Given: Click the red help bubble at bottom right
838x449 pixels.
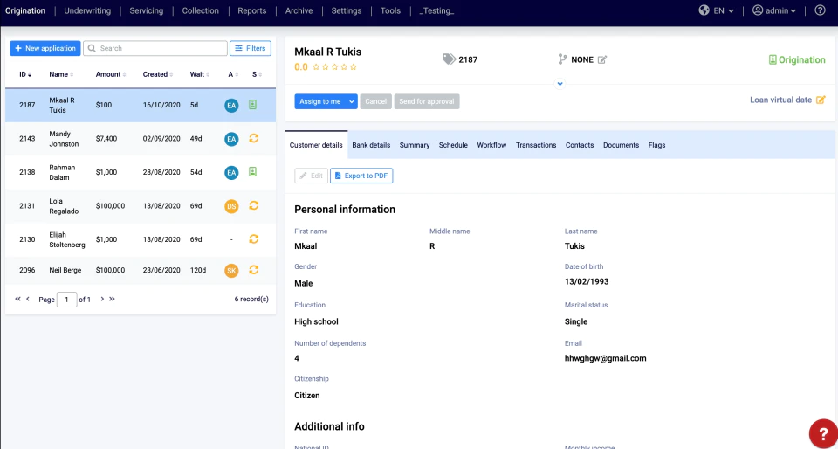Looking at the screenshot, I should click(x=823, y=433).
